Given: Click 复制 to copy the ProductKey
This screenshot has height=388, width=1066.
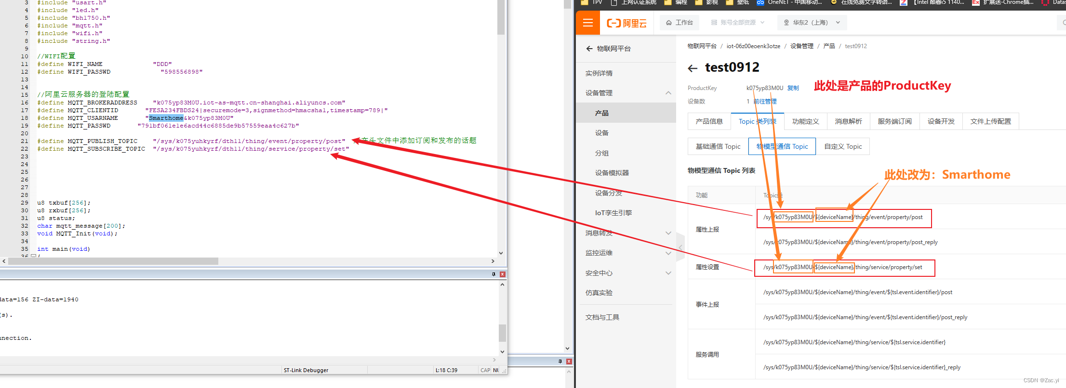Looking at the screenshot, I should click(x=793, y=88).
